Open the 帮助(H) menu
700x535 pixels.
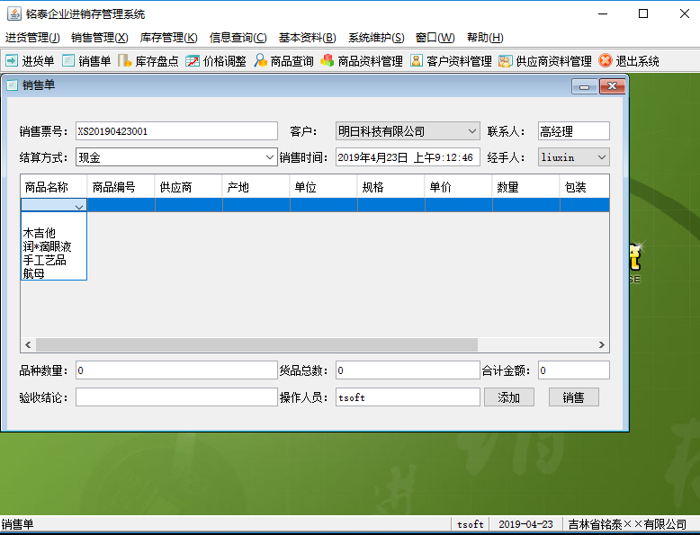click(x=485, y=38)
